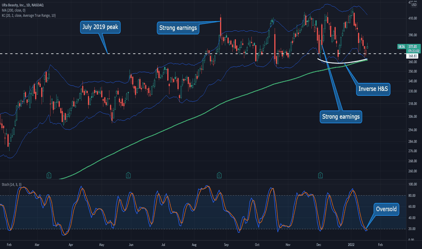Click the earnings E marker near March

pos(49,175)
